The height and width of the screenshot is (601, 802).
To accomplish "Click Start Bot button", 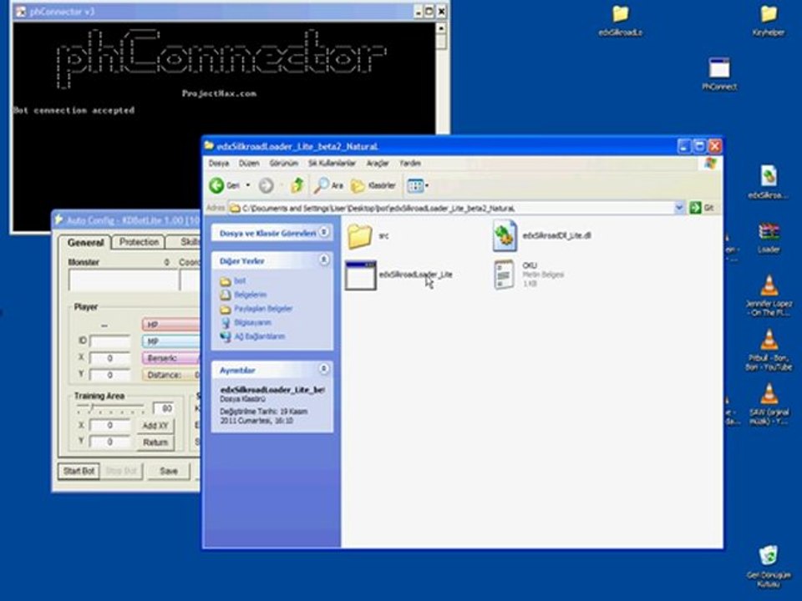I will [79, 471].
